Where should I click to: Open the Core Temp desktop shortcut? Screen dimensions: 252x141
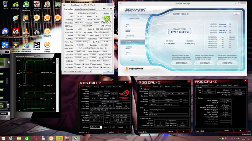47,5
